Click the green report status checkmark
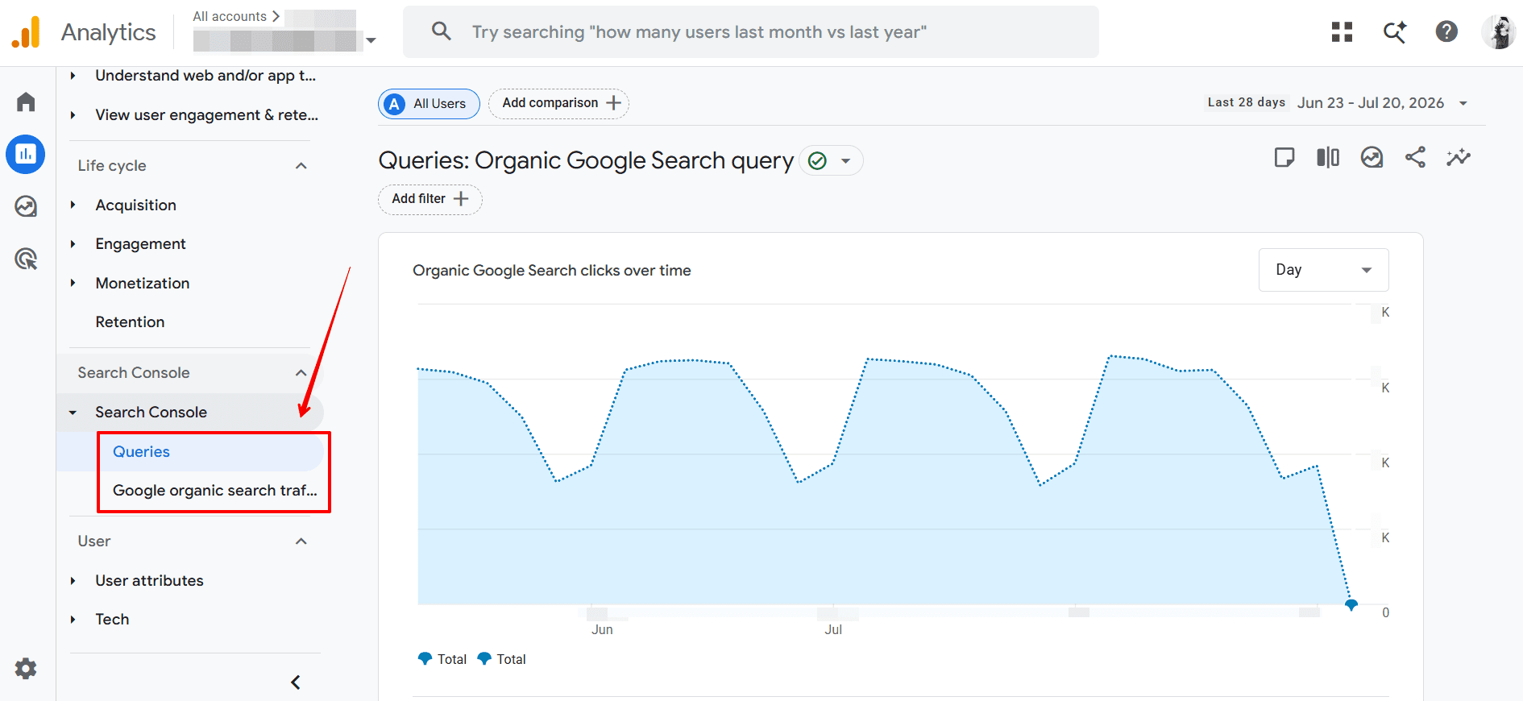 (x=817, y=161)
